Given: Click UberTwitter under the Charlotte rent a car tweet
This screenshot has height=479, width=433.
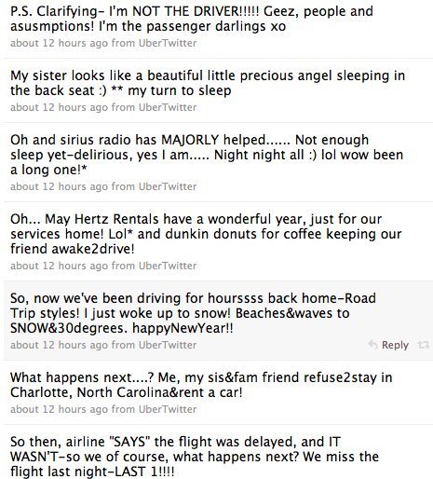Looking at the screenshot, I should pyautogui.click(x=168, y=409).
